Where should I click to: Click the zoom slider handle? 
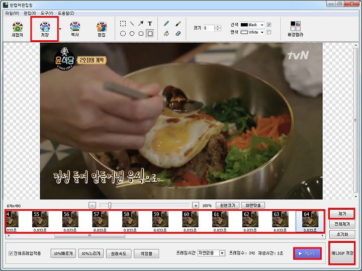[110, 205]
